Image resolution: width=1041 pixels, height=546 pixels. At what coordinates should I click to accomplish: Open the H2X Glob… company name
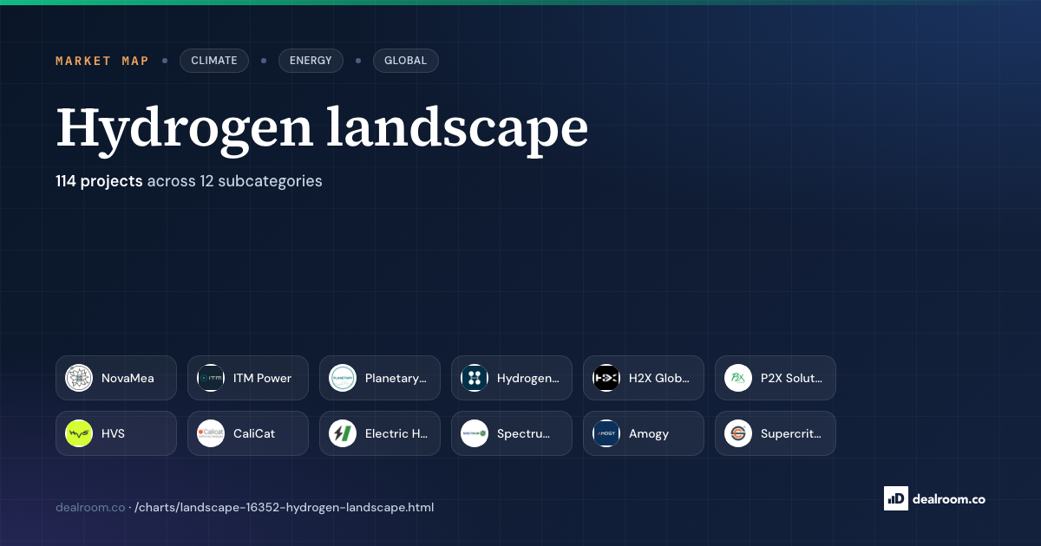(x=659, y=378)
